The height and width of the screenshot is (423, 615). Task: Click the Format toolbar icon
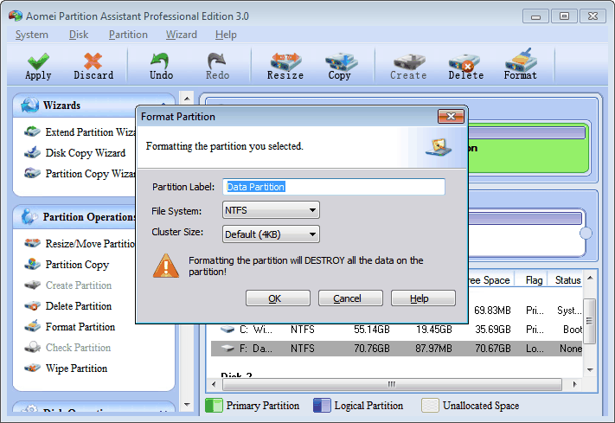tap(522, 60)
